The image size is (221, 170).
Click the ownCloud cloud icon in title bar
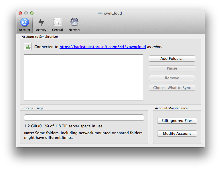100,13
